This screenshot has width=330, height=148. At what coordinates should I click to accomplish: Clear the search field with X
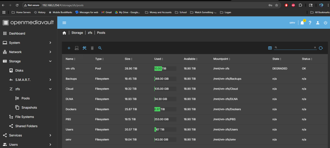tap(315, 48)
